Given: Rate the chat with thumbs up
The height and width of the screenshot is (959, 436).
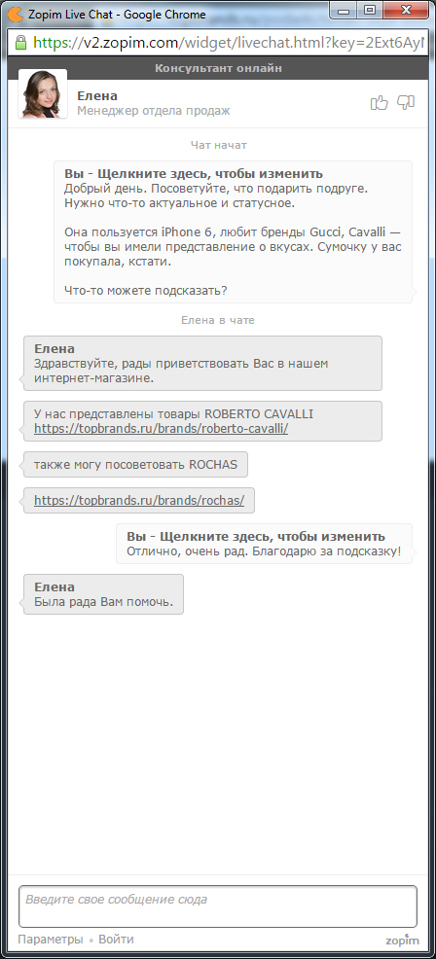Looking at the screenshot, I should click(x=379, y=103).
